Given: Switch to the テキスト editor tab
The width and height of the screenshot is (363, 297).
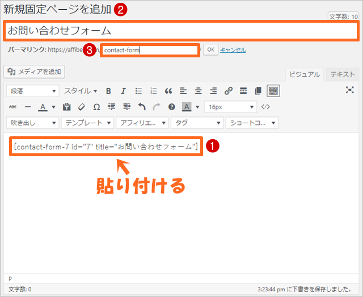Looking at the screenshot, I should (343, 74).
